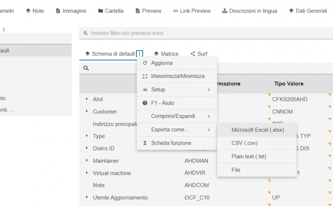The height and width of the screenshot is (206, 333).
Task: Click the magnifier icon above the table
Action: (x=86, y=68)
